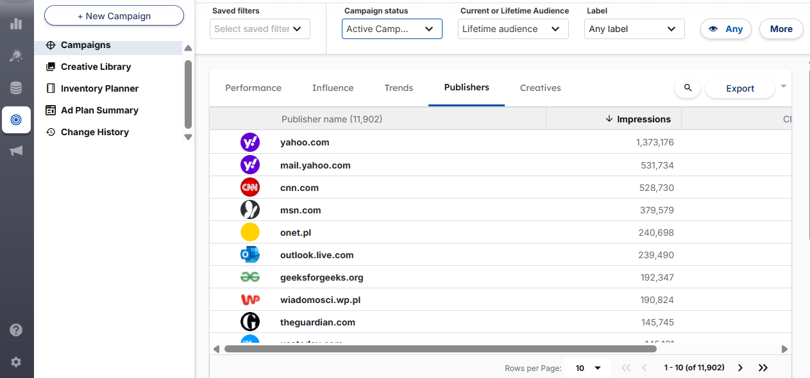Open the data stack sidebar panel
Screen dimensions: 810x378
[x=16, y=88]
